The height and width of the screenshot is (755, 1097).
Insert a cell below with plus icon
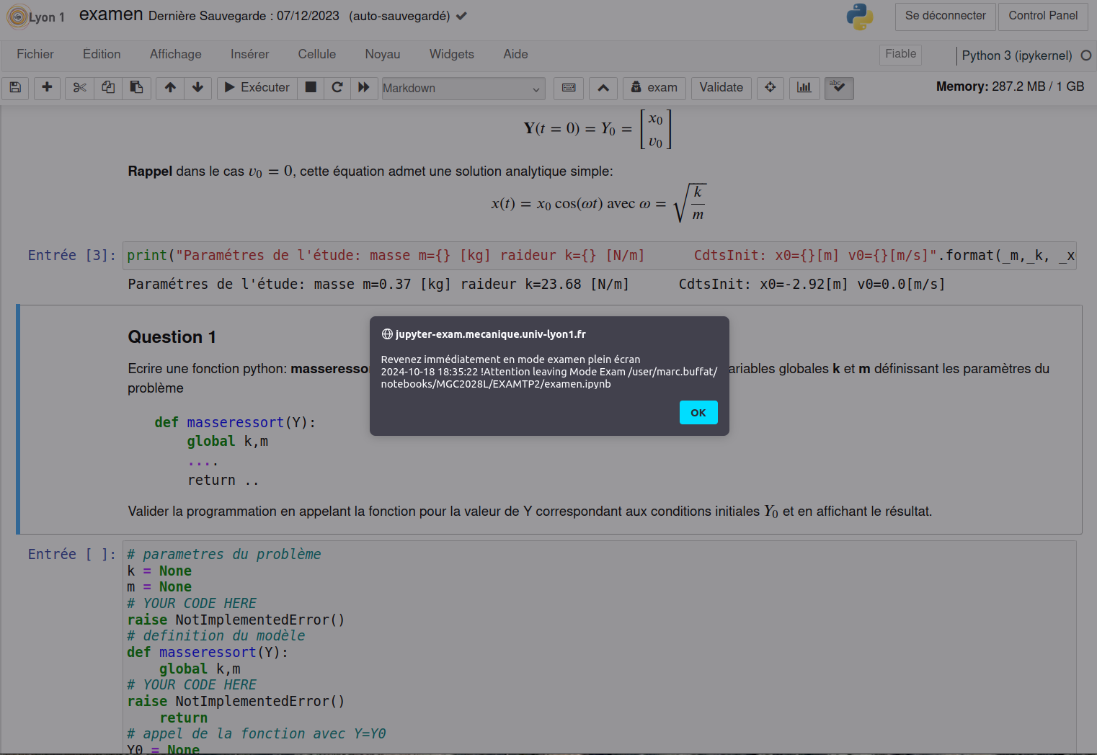point(47,88)
